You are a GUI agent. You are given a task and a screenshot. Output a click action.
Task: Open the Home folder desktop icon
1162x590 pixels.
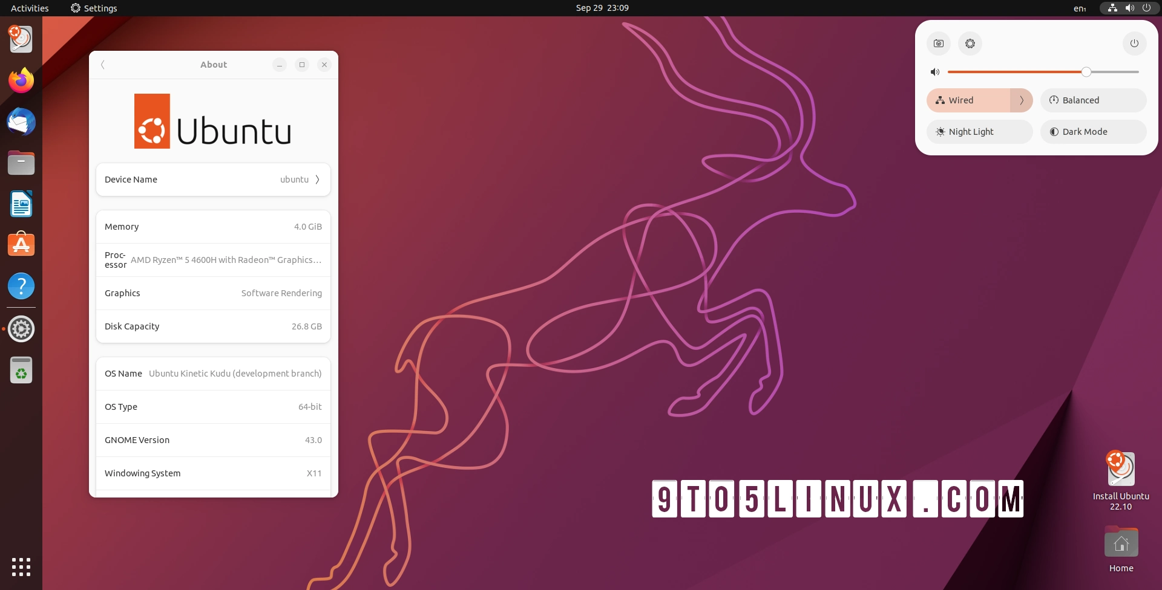click(1121, 549)
